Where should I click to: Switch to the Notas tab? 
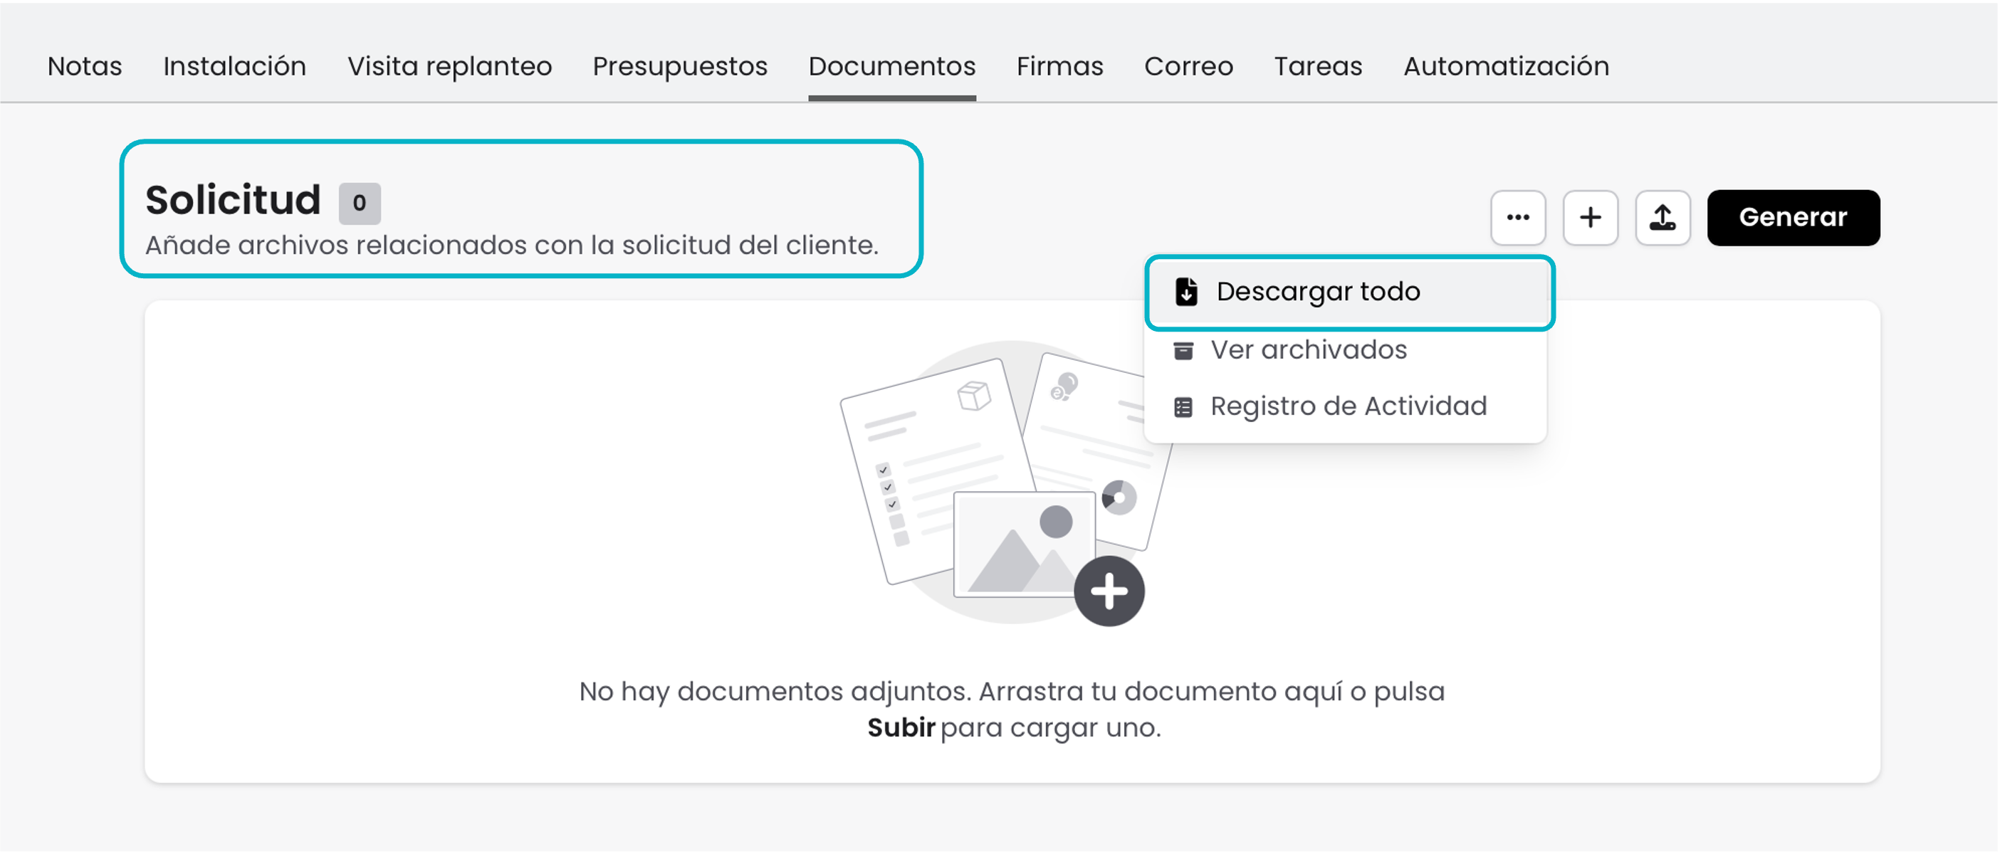pyautogui.click(x=85, y=67)
